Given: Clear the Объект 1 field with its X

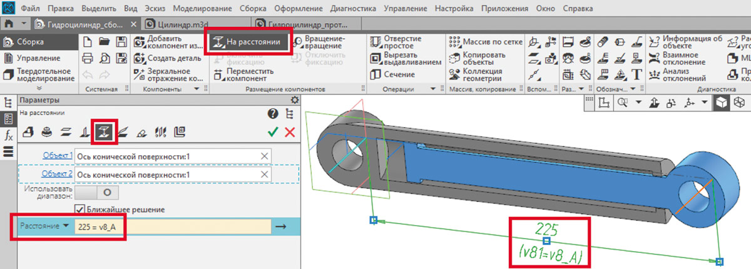Looking at the screenshot, I should click(x=264, y=156).
